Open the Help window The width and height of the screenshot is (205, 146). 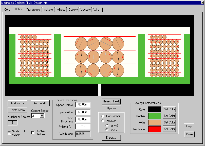189,126
